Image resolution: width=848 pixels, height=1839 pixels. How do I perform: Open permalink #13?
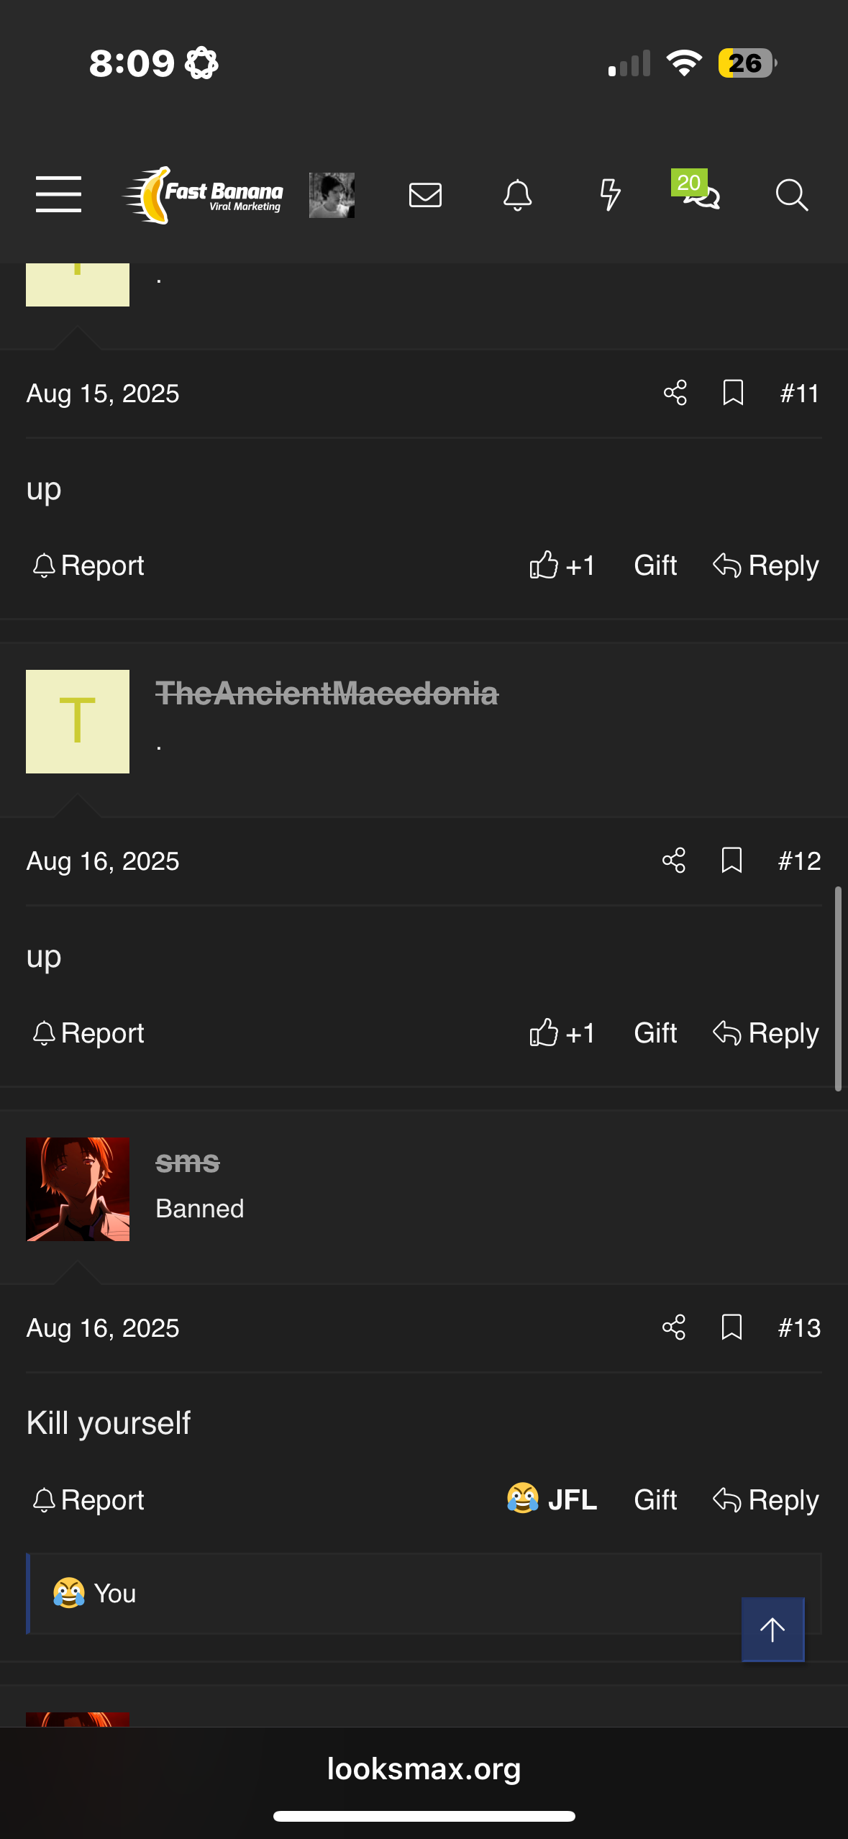pyautogui.click(x=799, y=1327)
